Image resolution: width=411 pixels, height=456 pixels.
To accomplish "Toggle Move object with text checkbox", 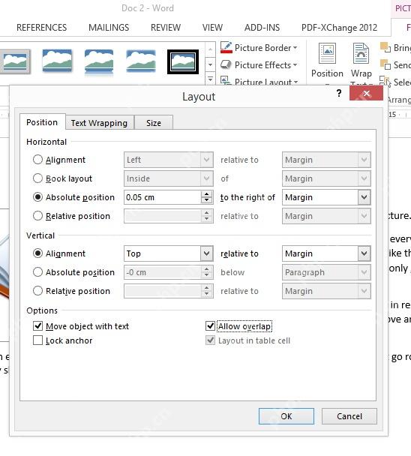I will [37, 326].
